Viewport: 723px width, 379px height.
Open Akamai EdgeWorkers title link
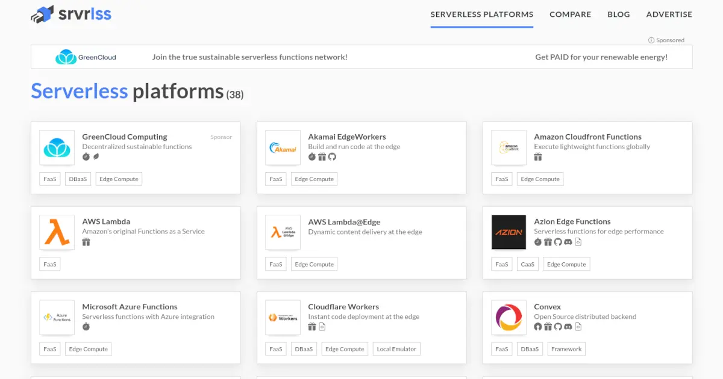point(347,137)
